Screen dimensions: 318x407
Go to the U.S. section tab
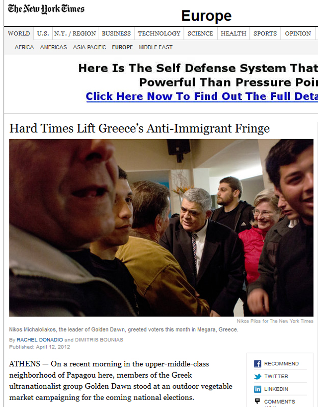click(x=43, y=33)
